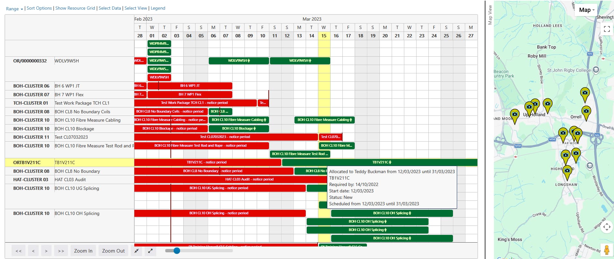Click the Test CL07032023 notice period bar
Viewport: 614px width, 259px height.
226,137
